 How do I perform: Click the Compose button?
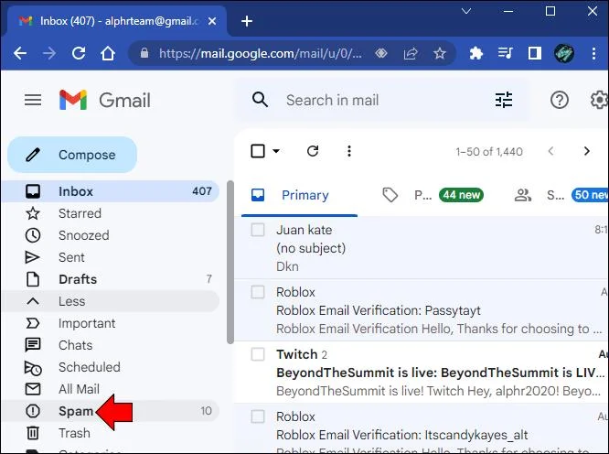(72, 155)
